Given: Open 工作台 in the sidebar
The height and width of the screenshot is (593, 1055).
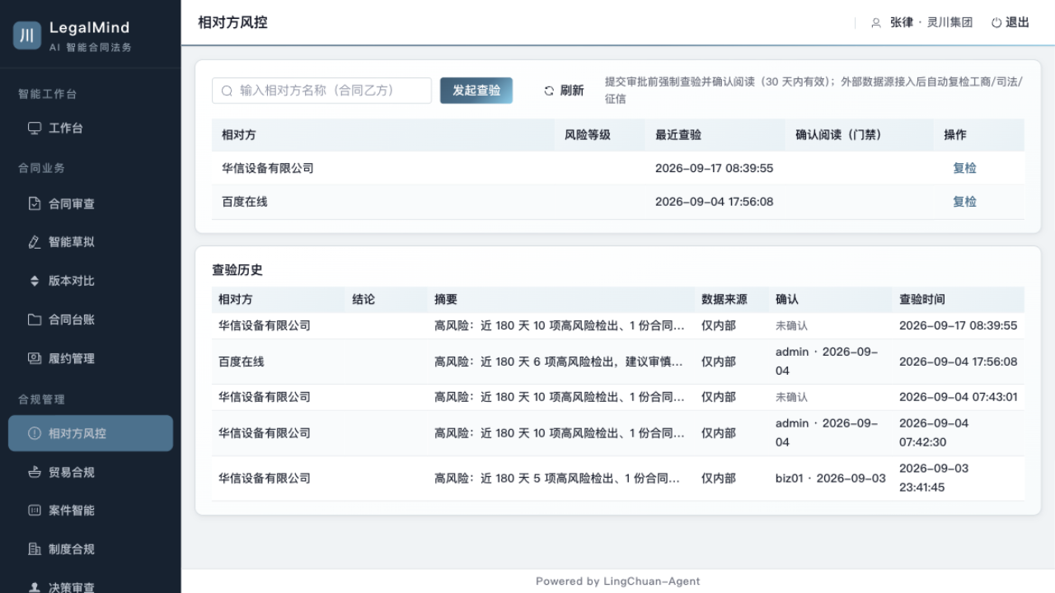Looking at the screenshot, I should coord(91,128).
